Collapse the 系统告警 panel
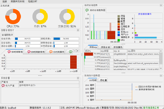 point(78,78)
